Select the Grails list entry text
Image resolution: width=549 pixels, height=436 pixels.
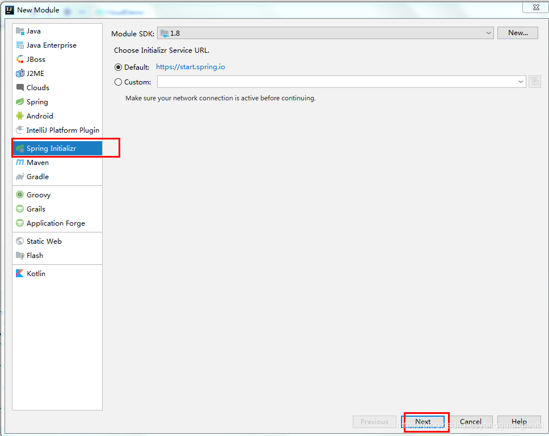click(36, 209)
